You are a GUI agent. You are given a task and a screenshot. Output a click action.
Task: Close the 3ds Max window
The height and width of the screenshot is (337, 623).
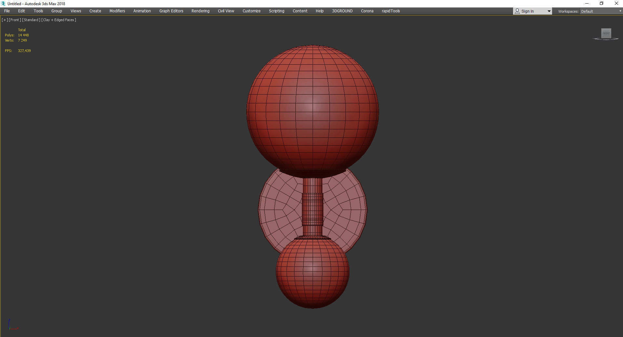(x=616, y=4)
